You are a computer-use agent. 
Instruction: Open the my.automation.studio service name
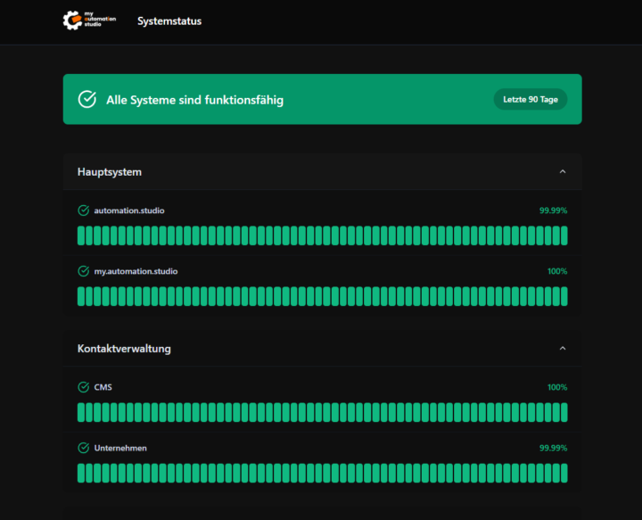point(136,271)
